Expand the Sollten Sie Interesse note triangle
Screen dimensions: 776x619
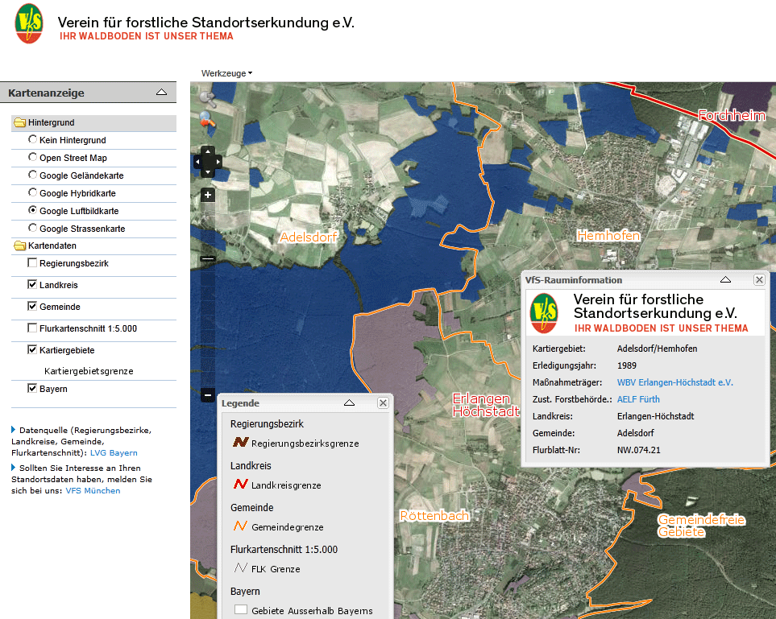[14, 467]
